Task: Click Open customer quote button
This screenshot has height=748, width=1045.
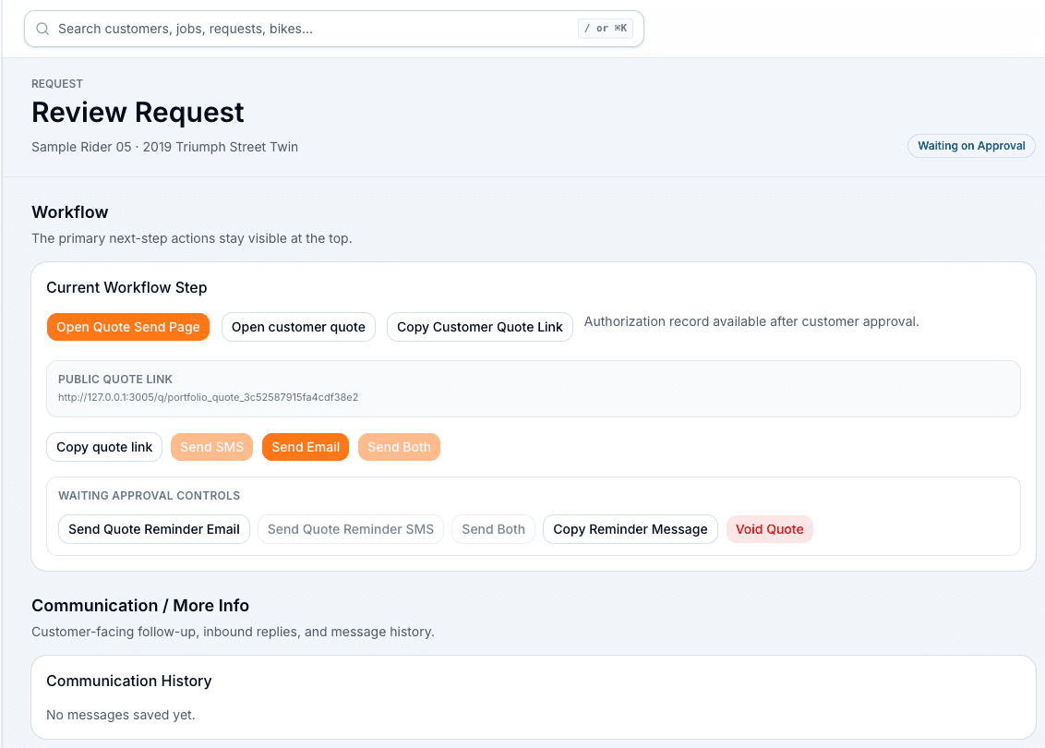Action: coord(298,327)
